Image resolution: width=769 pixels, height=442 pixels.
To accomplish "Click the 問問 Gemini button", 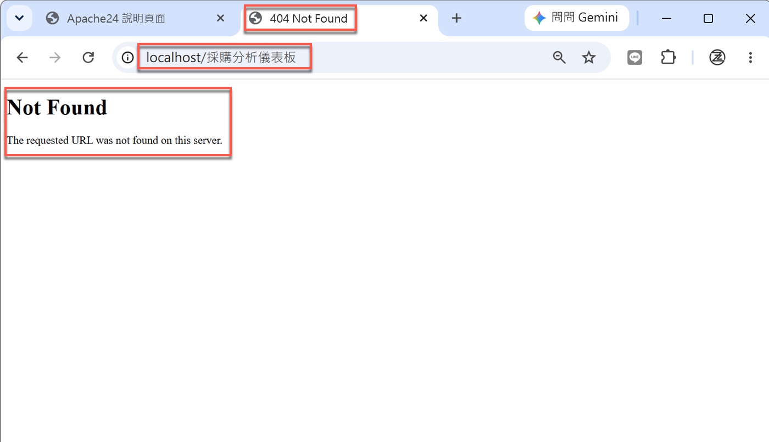I will click(576, 18).
